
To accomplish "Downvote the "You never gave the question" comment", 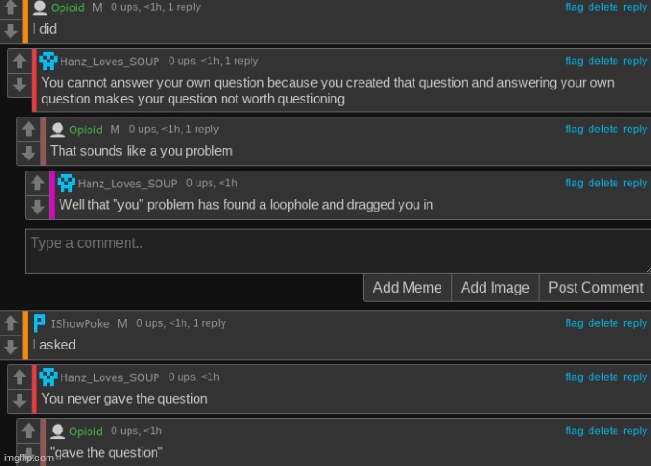I will (20, 400).
